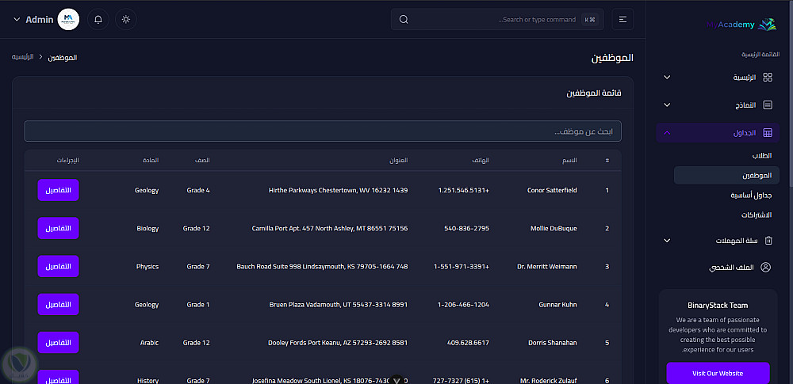Viewport: 793px width, 384px height.
Task: Click the MyAcademy logo
Action: (741, 25)
